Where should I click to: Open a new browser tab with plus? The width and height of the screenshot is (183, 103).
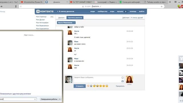point(170,2)
